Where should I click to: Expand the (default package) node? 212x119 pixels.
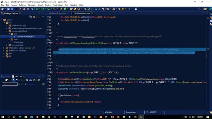[6, 25]
